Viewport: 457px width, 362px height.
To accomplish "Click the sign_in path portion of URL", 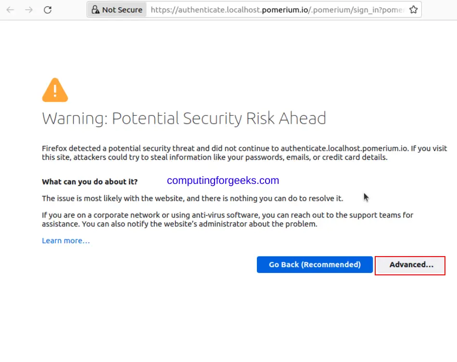I will [x=367, y=10].
